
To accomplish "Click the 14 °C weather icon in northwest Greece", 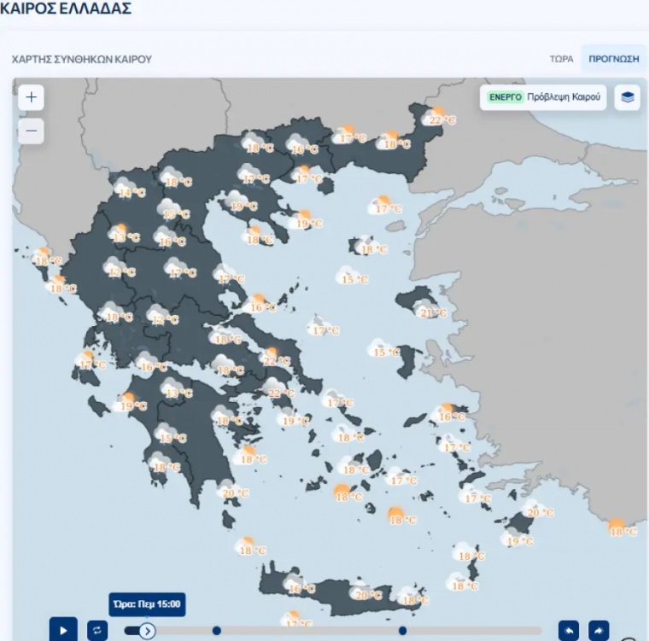I will click(x=126, y=189).
